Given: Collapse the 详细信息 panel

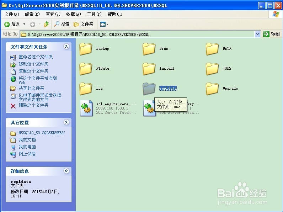Looking at the screenshot, I should 66,171.
